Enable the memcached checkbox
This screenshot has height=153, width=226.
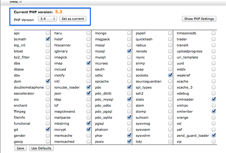coord(88,142)
